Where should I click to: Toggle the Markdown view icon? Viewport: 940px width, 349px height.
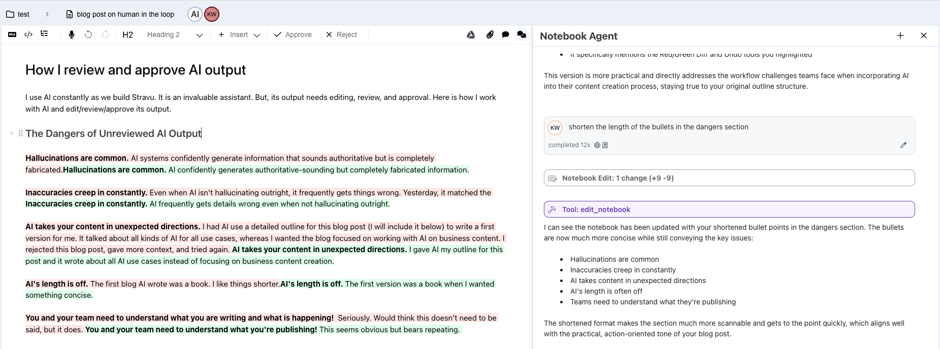tap(12, 34)
